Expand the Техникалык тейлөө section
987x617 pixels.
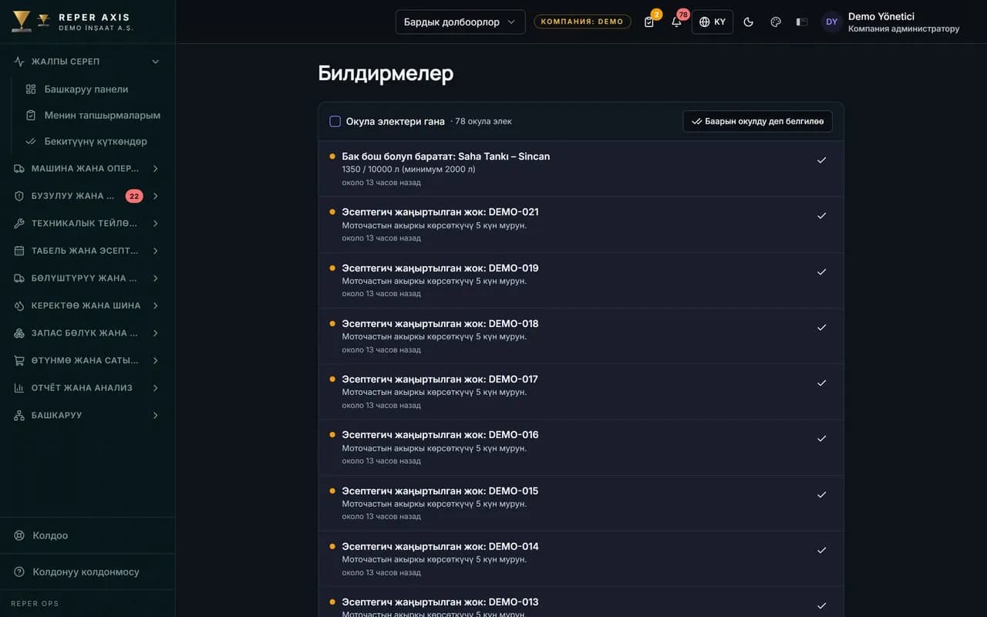point(87,224)
